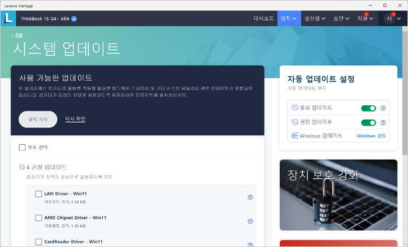The height and width of the screenshot is (247, 408).
Task: Open the 대시보드 menu item
Action: [x=263, y=19]
